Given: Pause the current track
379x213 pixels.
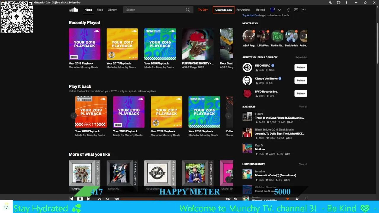Looking at the screenshot, I should coord(80,199).
